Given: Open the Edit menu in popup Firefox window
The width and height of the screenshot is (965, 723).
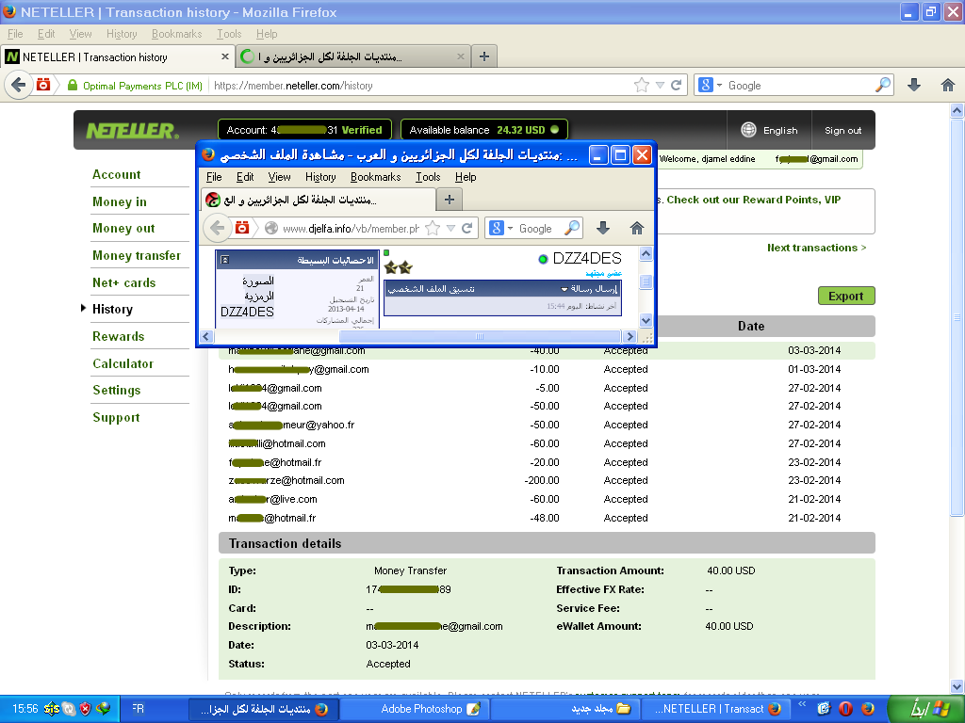Looking at the screenshot, I should pos(245,177).
